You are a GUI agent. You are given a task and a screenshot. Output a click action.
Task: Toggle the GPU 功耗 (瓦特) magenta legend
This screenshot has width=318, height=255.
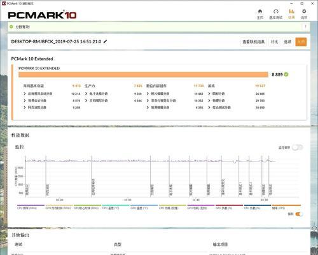click(x=201, y=207)
